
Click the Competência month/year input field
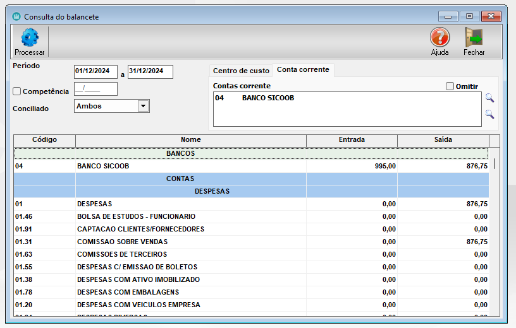(x=95, y=89)
